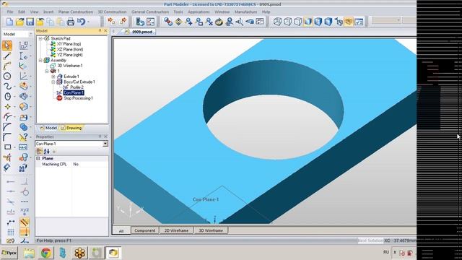Open the Chrome browser from the taskbar
The width and height of the screenshot is (462, 260).
pyautogui.click(x=45, y=253)
